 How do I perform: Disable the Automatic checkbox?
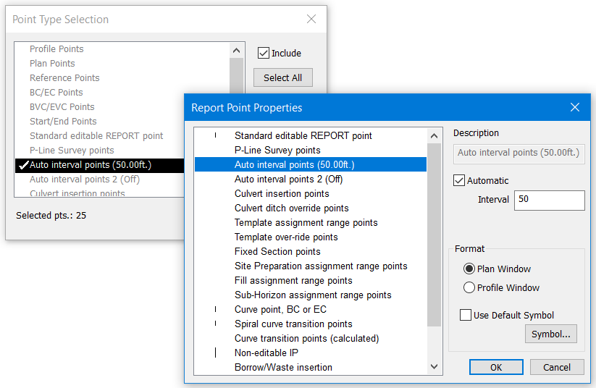click(x=459, y=180)
